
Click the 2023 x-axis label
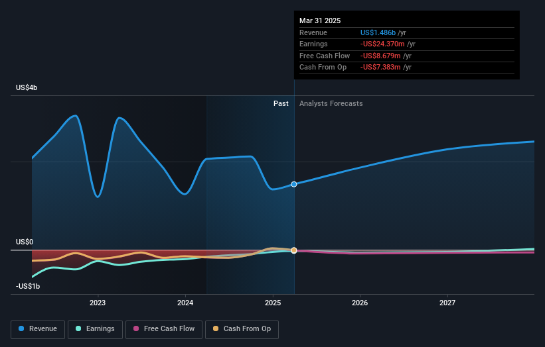click(98, 303)
